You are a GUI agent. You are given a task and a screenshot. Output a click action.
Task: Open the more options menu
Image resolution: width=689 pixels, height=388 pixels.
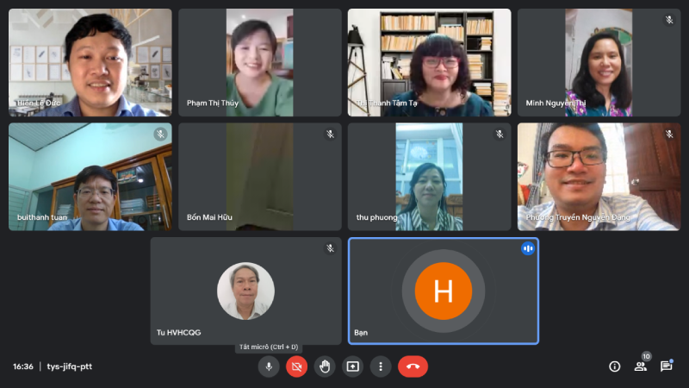coord(381,366)
